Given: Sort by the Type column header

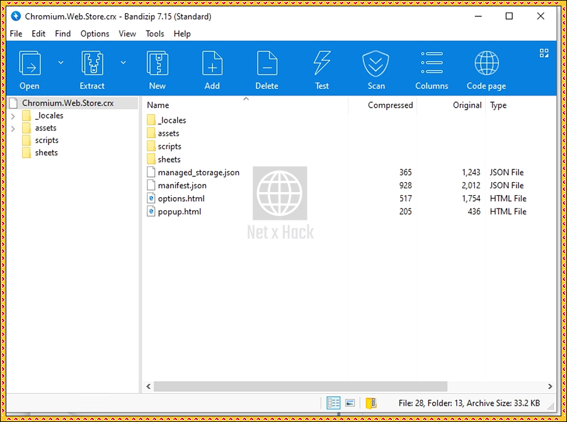Looking at the screenshot, I should (498, 105).
